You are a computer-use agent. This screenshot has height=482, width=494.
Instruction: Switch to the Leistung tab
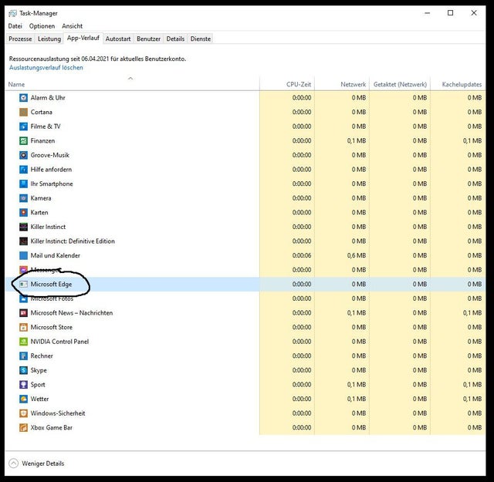point(49,39)
